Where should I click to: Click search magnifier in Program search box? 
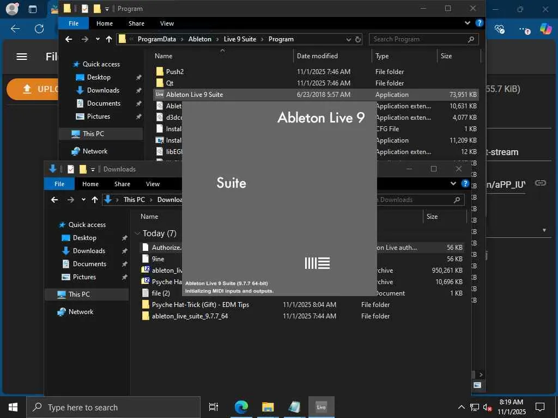tap(471, 39)
